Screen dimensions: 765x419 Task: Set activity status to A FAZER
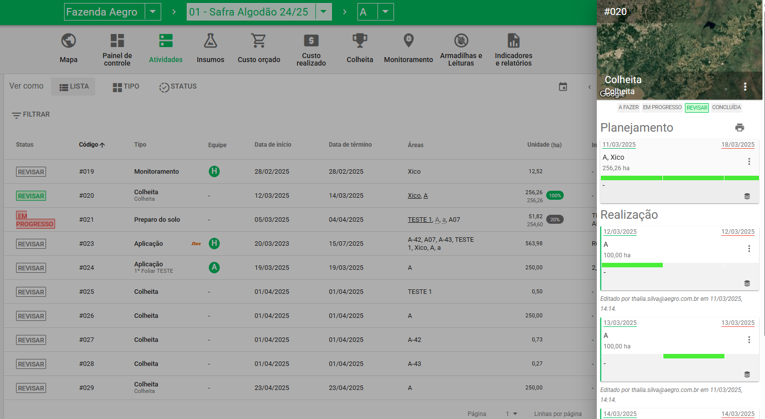[629, 107]
